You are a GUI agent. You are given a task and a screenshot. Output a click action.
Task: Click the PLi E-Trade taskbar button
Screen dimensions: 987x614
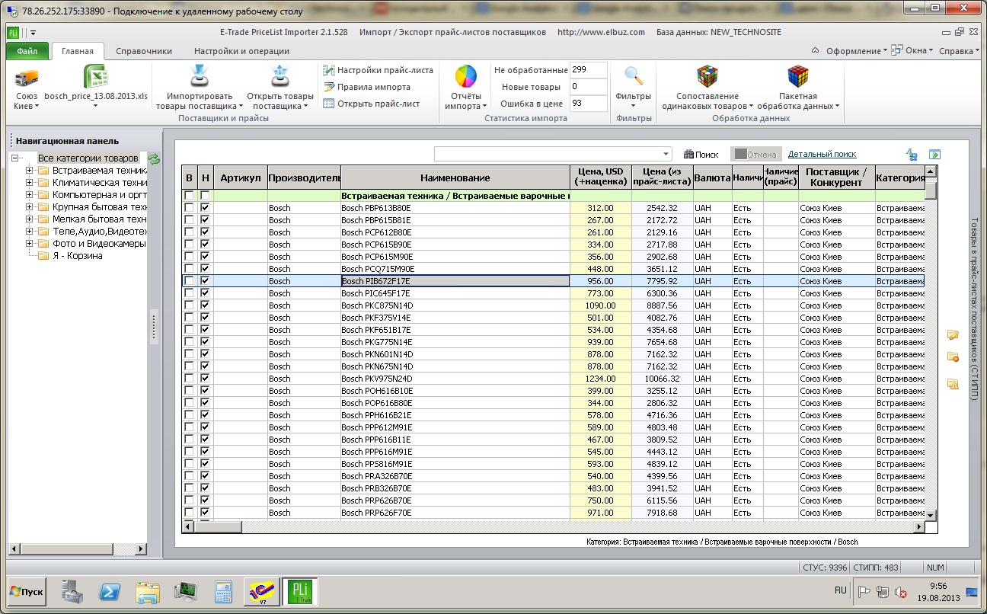tap(300, 591)
